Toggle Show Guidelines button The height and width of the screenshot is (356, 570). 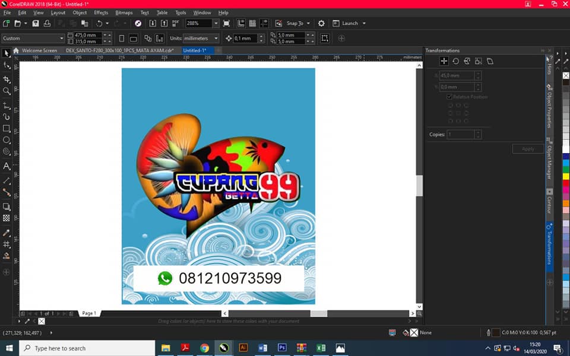click(264, 23)
